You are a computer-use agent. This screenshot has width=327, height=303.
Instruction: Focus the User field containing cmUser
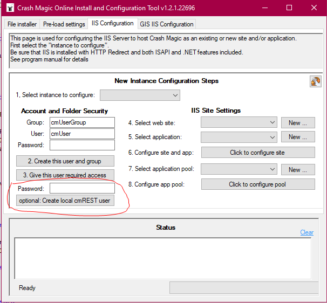(82, 134)
